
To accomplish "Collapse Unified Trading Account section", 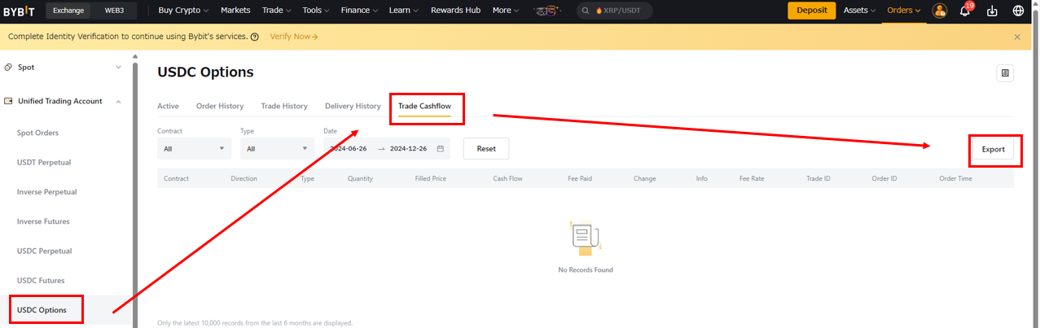I will click(118, 101).
